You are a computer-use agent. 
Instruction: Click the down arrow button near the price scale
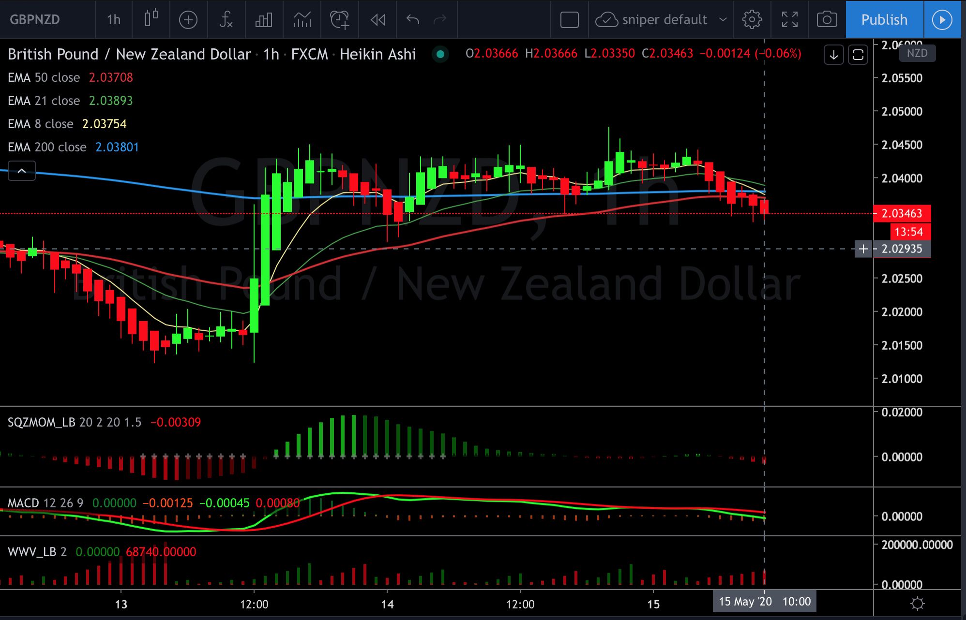coord(834,55)
